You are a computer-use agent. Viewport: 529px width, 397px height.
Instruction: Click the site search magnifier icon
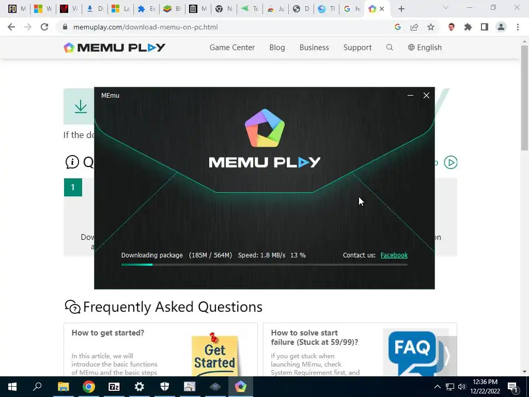[x=390, y=47]
